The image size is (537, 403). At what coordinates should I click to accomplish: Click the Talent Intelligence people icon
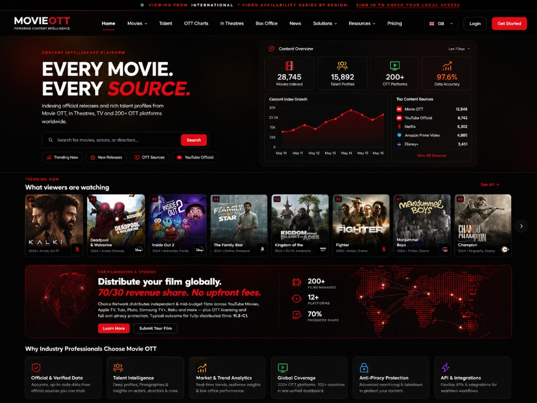pyautogui.click(x=118, y=368)
